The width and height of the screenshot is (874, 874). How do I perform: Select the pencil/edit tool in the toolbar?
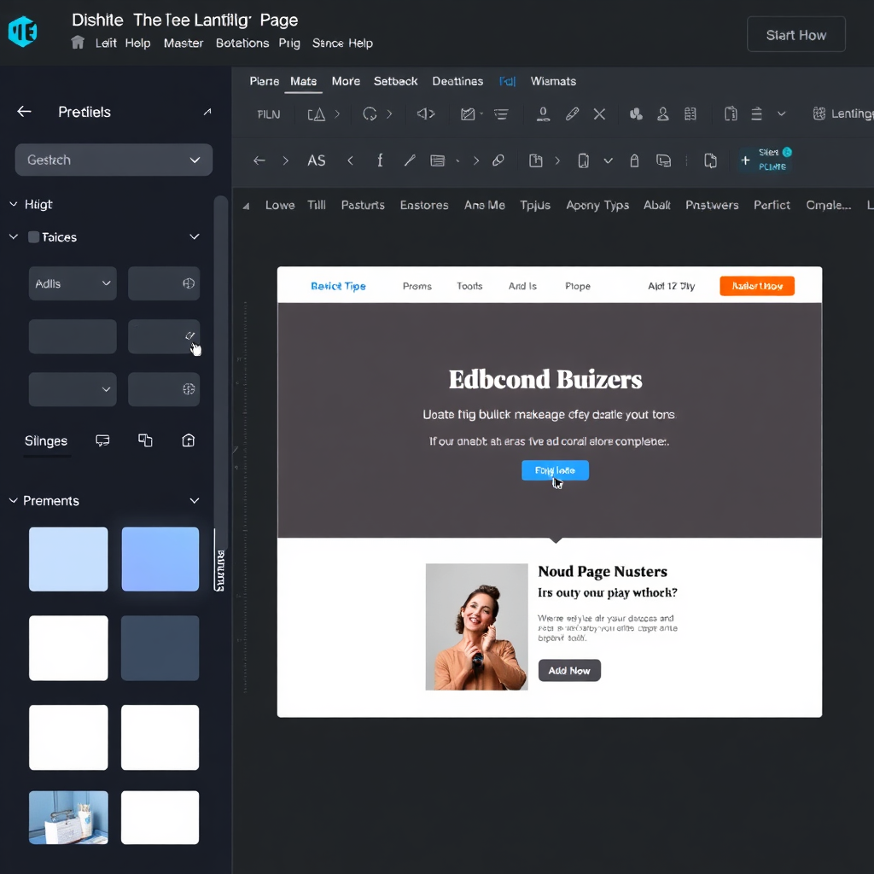point(571,114)
